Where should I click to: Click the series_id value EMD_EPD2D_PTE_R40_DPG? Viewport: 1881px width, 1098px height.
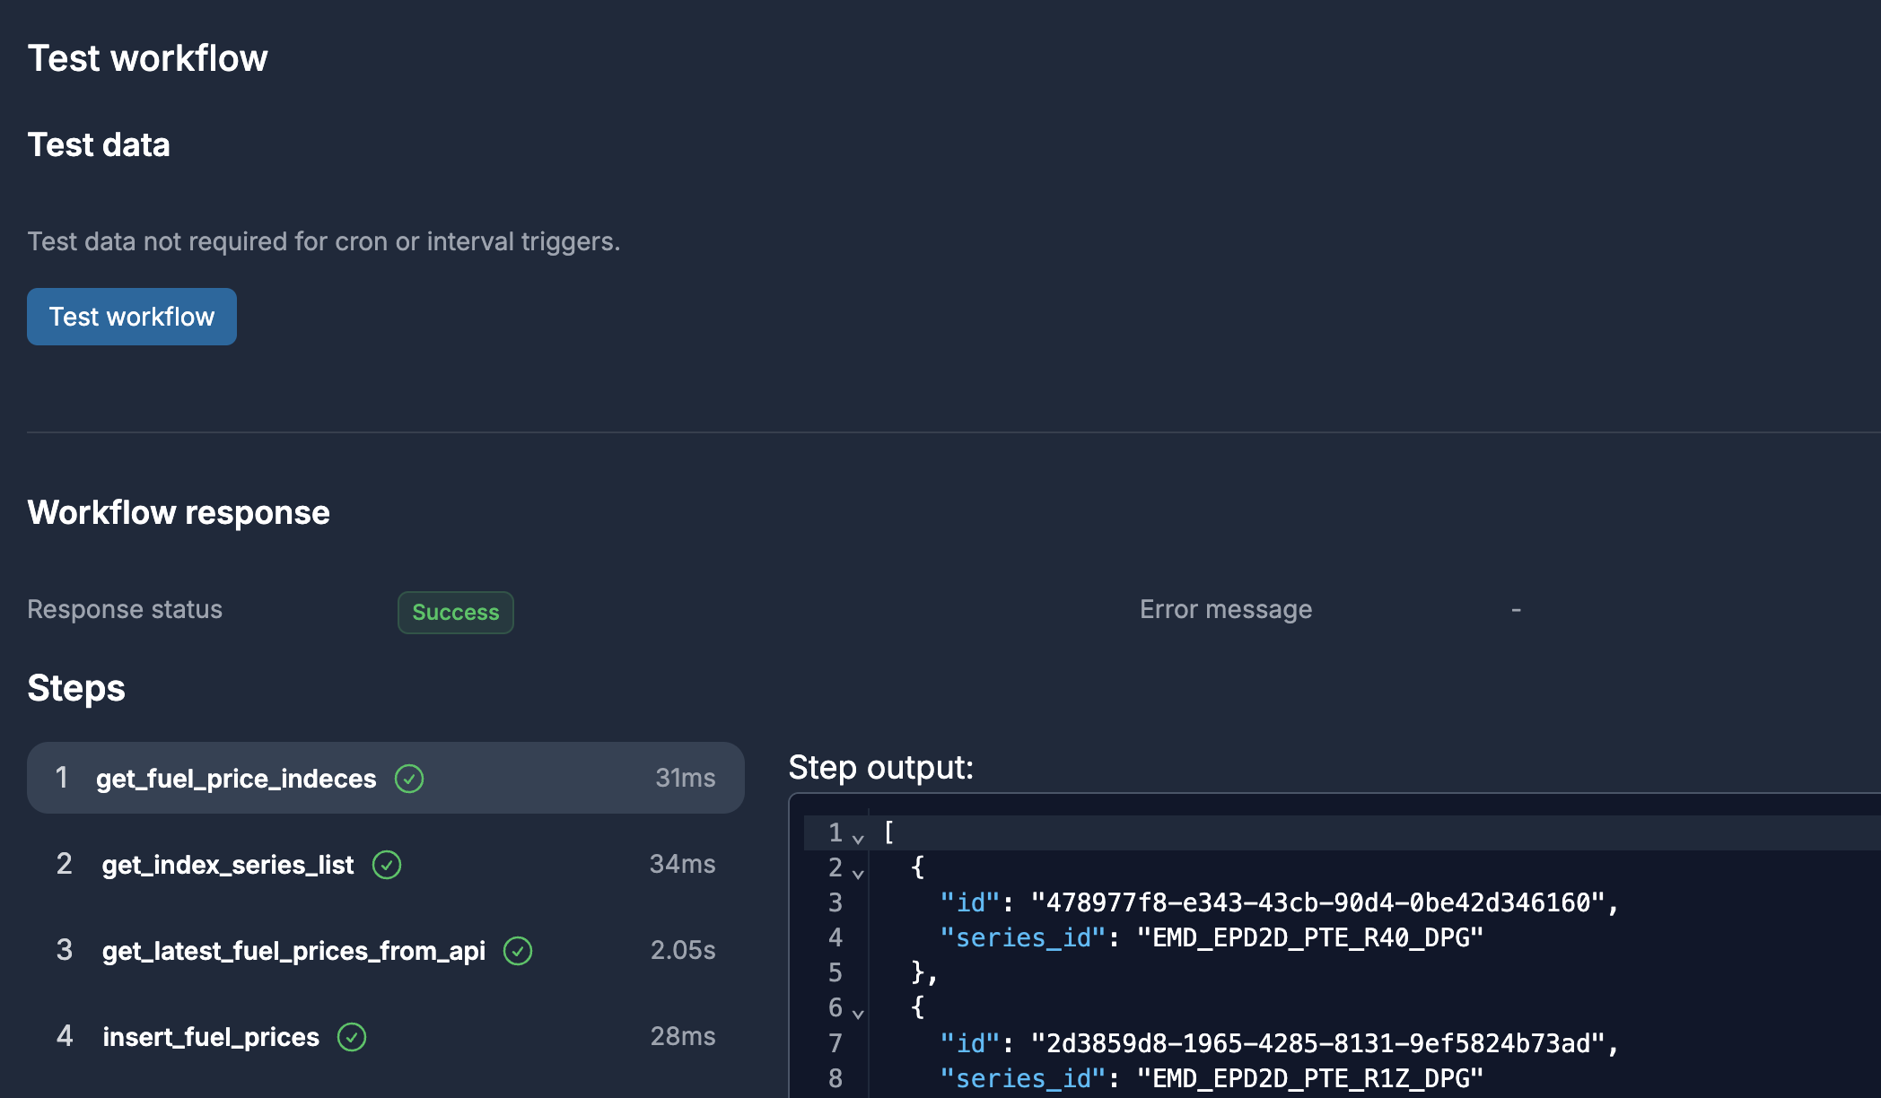pyautogui.click(x=1310, y=937)
